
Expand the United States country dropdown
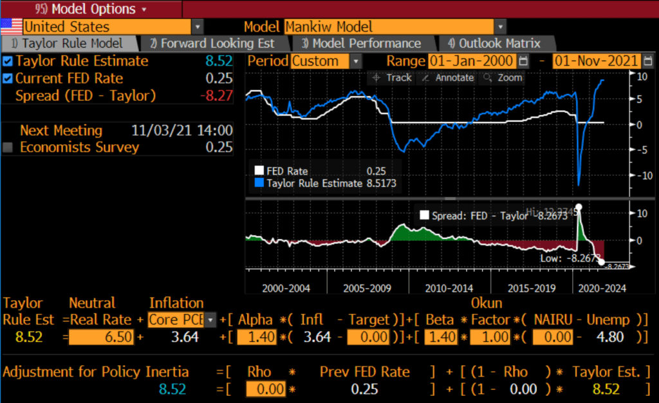[x=198, y=27]
